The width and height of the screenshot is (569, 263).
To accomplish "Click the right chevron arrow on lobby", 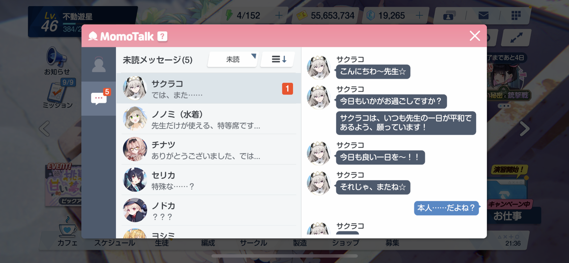I will (x=525, y=129).
